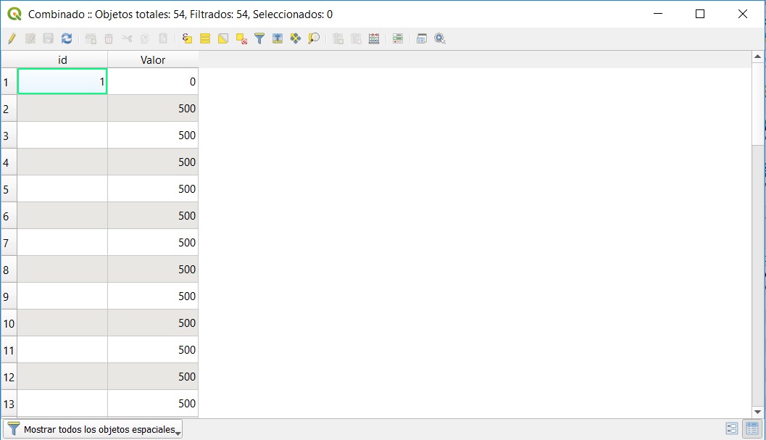766x440 pixels.
Task: Open the field calculator
Action: 374,38
